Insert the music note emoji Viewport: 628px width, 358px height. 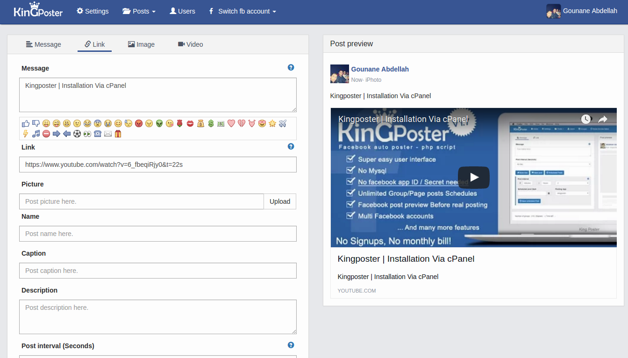coord(36,134)
